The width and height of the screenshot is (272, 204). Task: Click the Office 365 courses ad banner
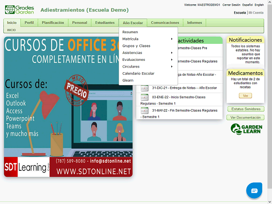coord(68,107)
